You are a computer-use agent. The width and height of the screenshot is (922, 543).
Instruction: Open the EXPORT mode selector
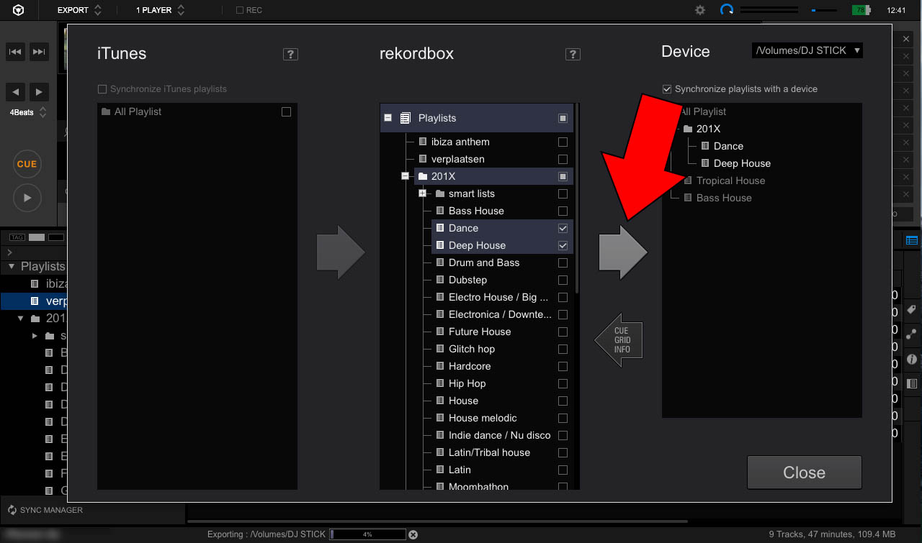(x=80, y=10)
